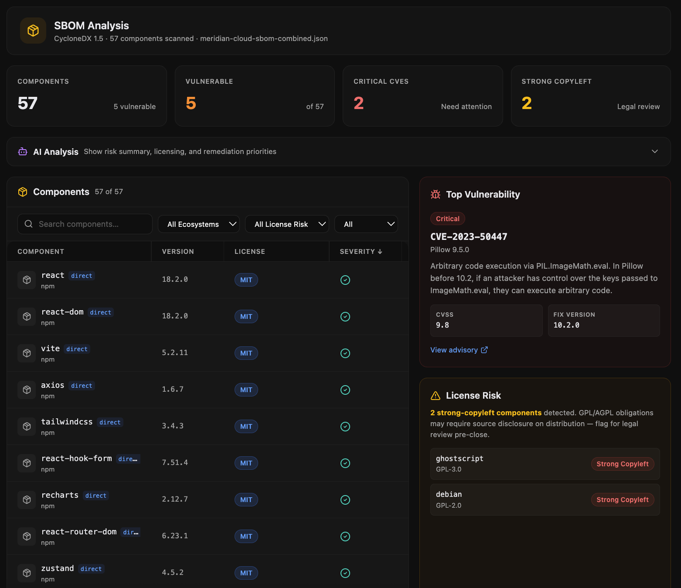
Task: Click version 1.6.7 in axios row
Action: (173, 389)
